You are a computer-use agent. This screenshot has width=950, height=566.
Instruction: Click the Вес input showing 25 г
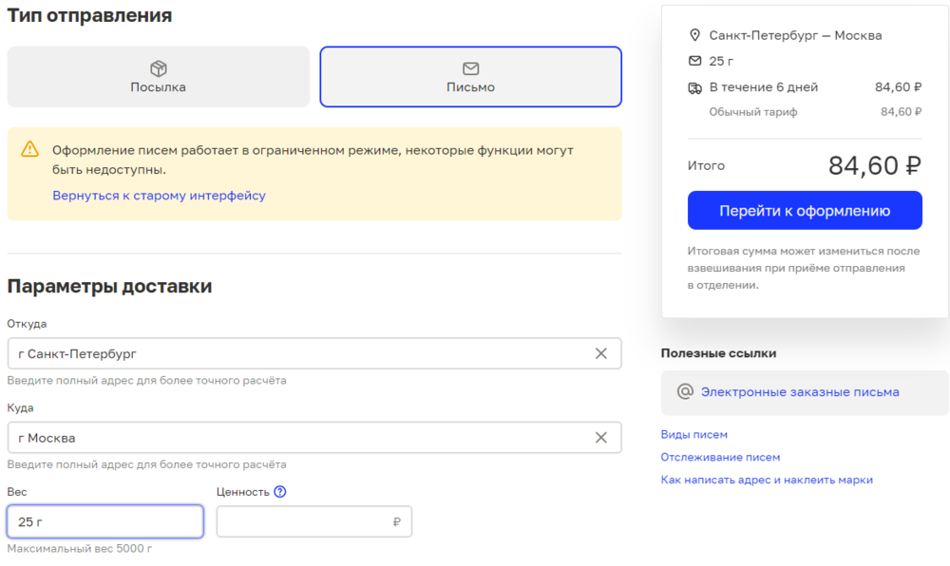click(104, 521)
